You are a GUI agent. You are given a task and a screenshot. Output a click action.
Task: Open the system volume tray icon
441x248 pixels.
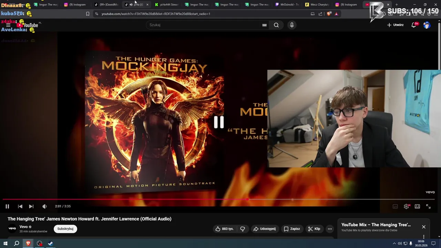[x=400, y=244]
